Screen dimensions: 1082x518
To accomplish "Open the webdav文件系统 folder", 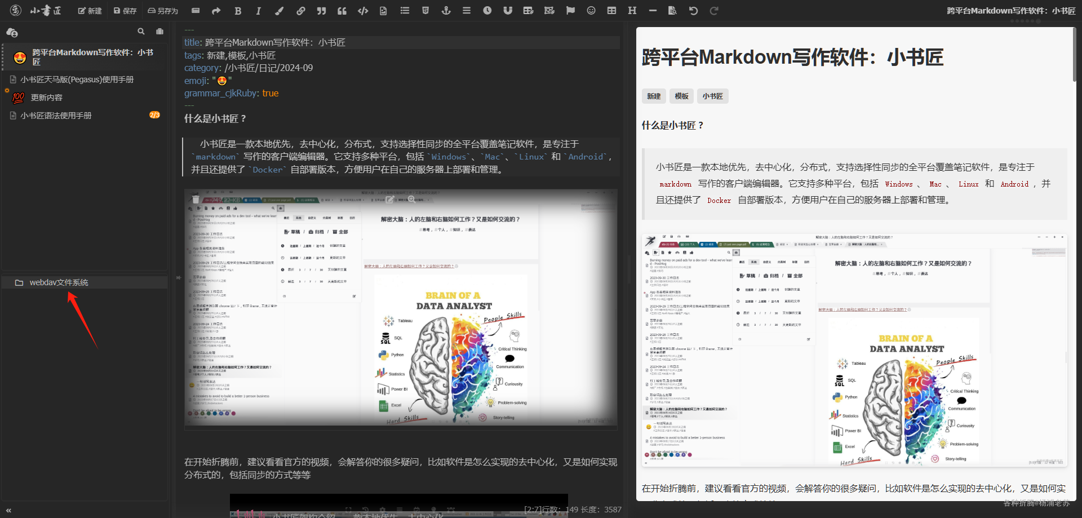I will (85, 282).
